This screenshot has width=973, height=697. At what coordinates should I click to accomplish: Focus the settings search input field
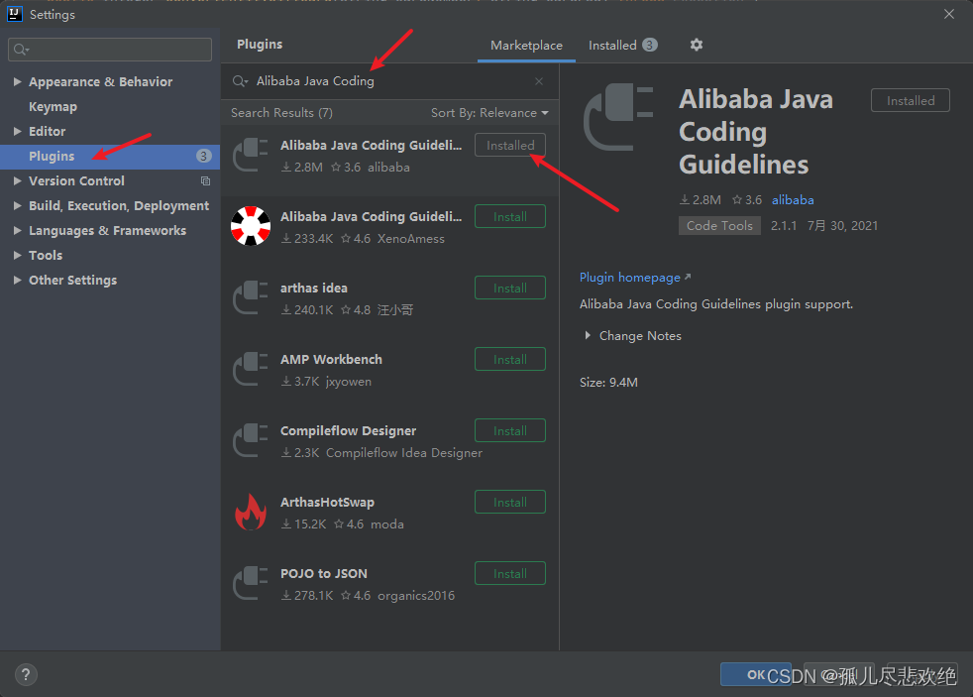click(110, 50)
